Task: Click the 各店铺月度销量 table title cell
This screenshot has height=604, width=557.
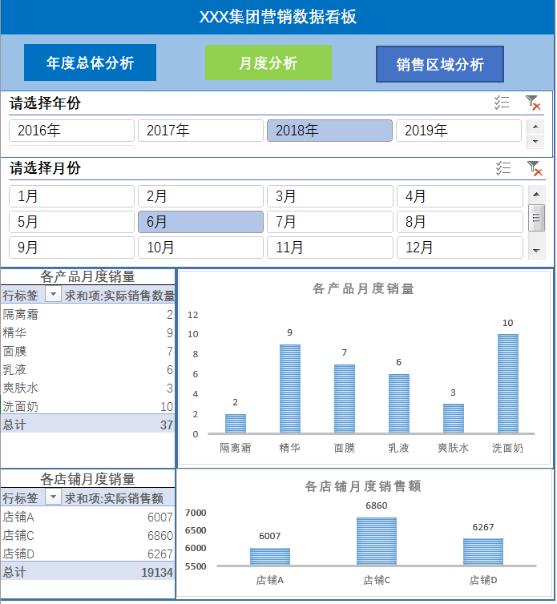Action: (x=87, y=479)
